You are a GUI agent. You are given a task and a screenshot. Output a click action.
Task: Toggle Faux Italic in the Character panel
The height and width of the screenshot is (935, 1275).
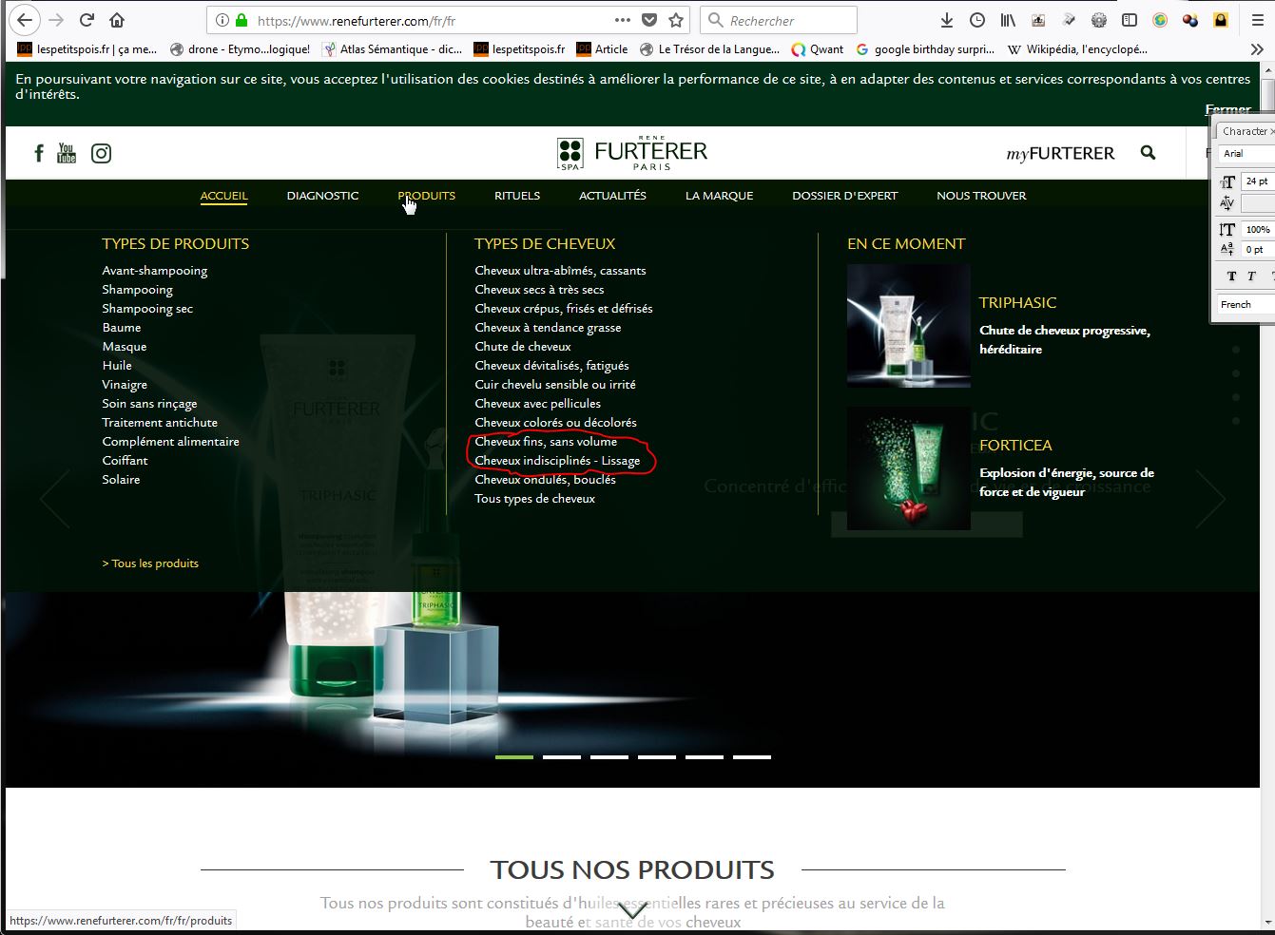tap(1251, 277)
